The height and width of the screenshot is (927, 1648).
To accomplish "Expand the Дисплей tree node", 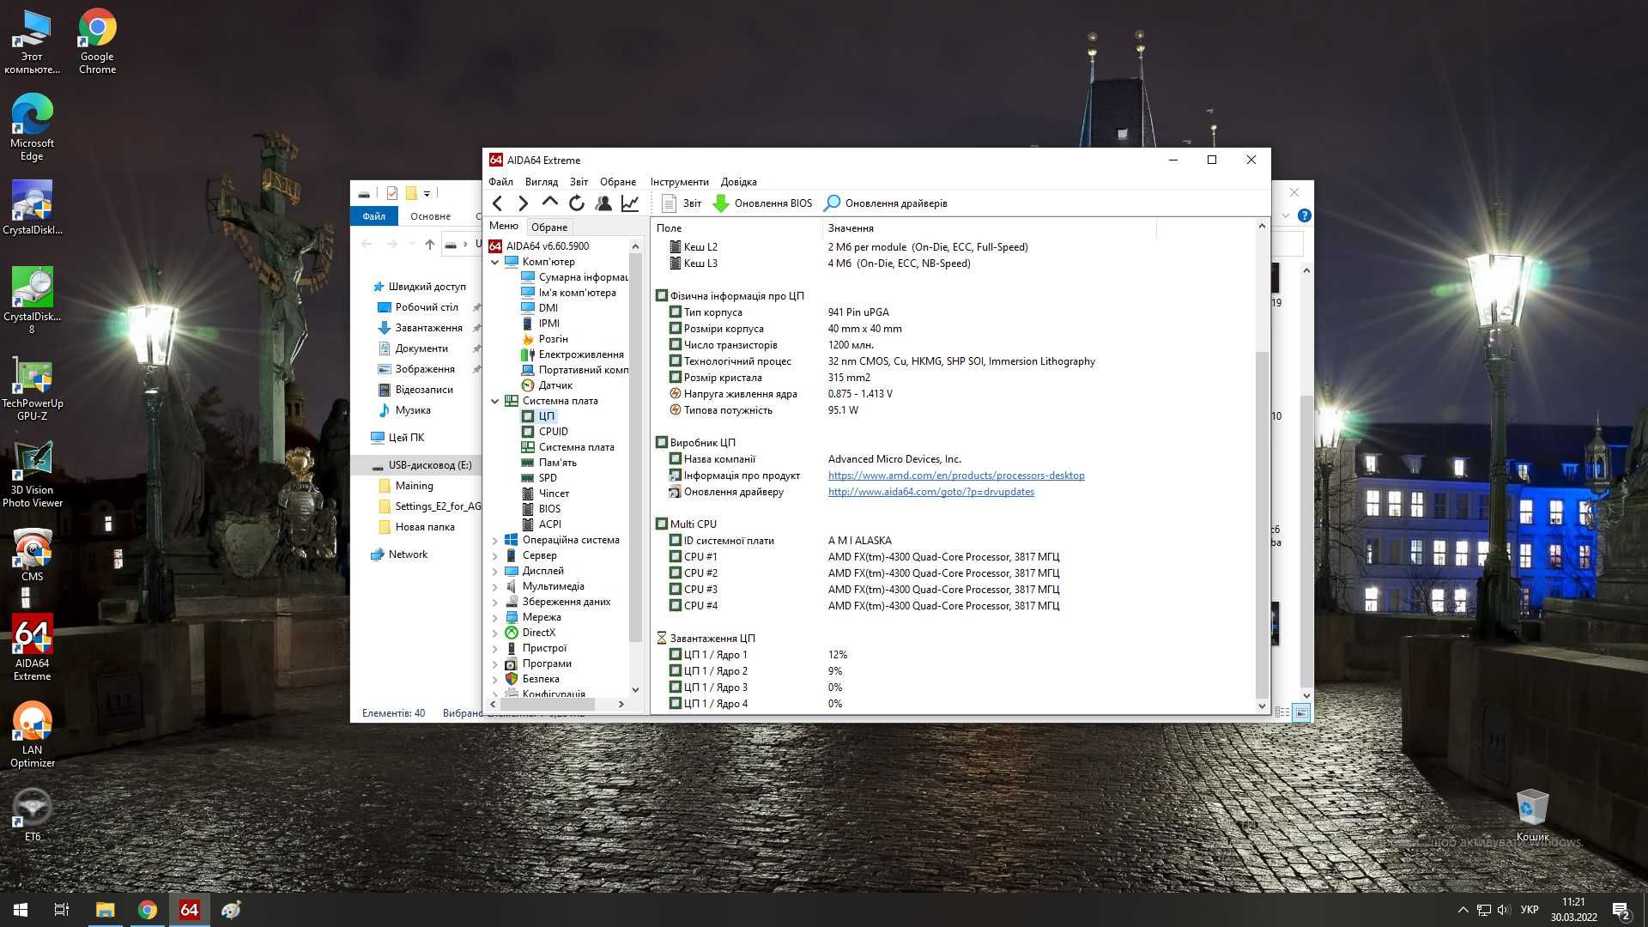I will coord(495,571).
